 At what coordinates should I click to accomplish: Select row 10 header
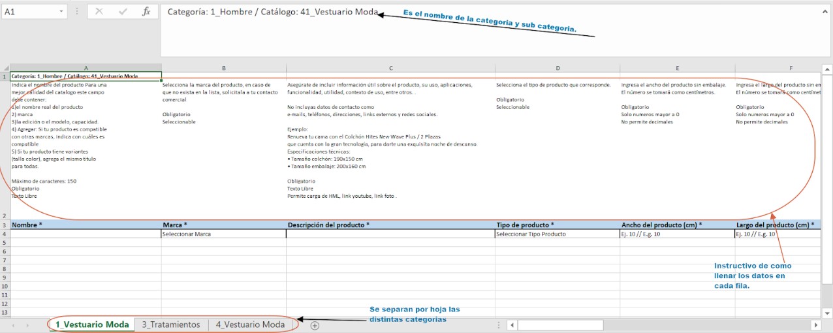pyautogui.click(x=5, y=286)
